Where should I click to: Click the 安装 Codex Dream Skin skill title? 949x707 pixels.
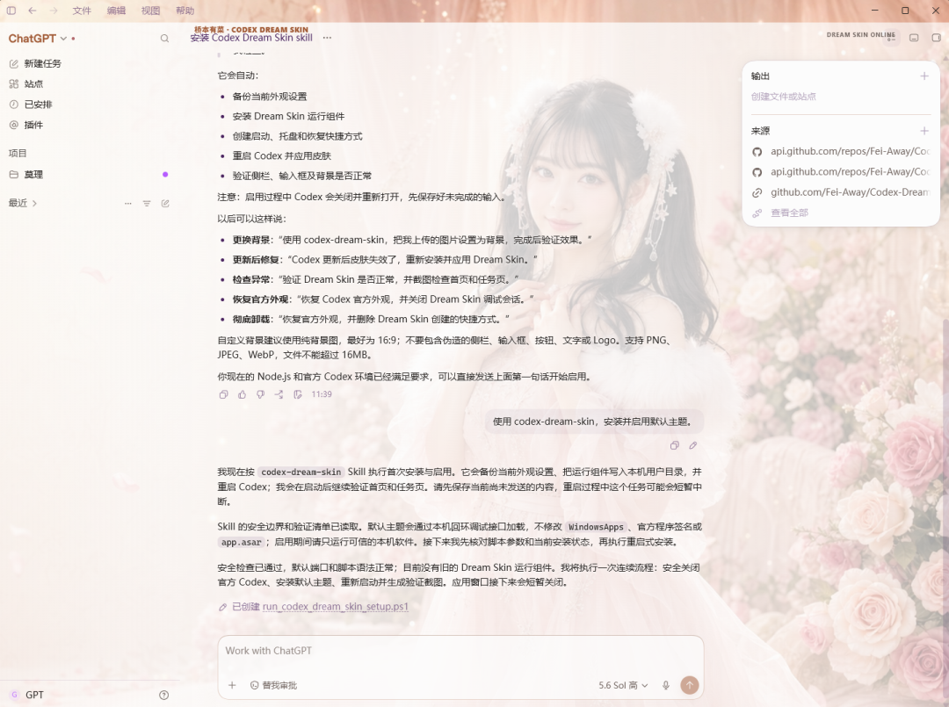point(251,38)
